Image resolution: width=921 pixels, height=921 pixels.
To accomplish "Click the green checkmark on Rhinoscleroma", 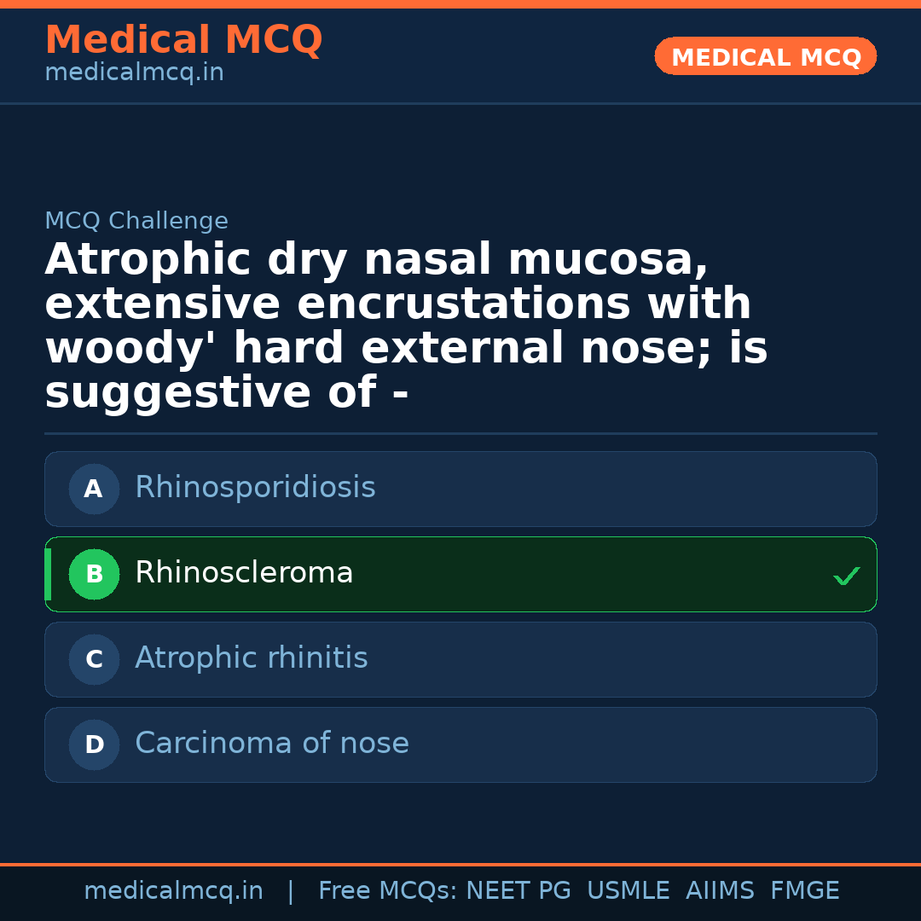I will (846, 576).
